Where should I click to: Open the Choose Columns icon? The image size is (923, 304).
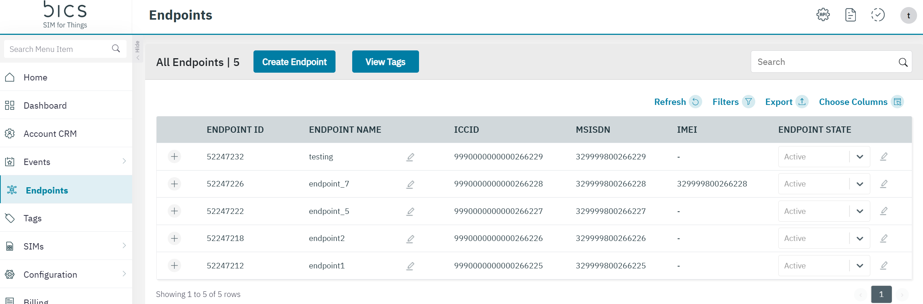[x=897, y=102]
